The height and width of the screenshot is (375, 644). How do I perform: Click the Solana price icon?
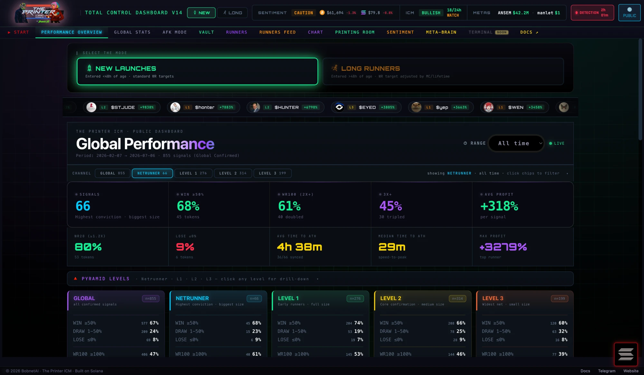363,13
